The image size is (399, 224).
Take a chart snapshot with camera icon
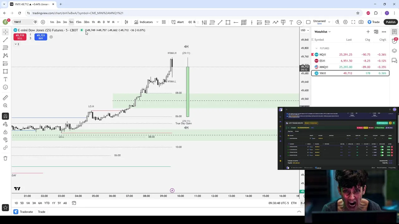coord(361,22)
